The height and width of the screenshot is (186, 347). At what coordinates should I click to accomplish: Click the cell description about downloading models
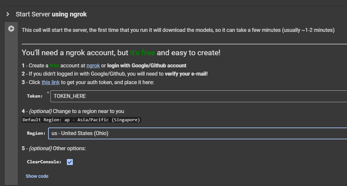(178, 30)
